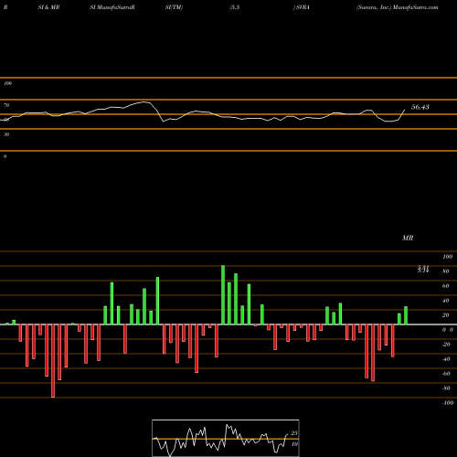
Task: Click the 'SI MunafaSutraR' header text
Action: pyautogui.click(x=112, y=7)
